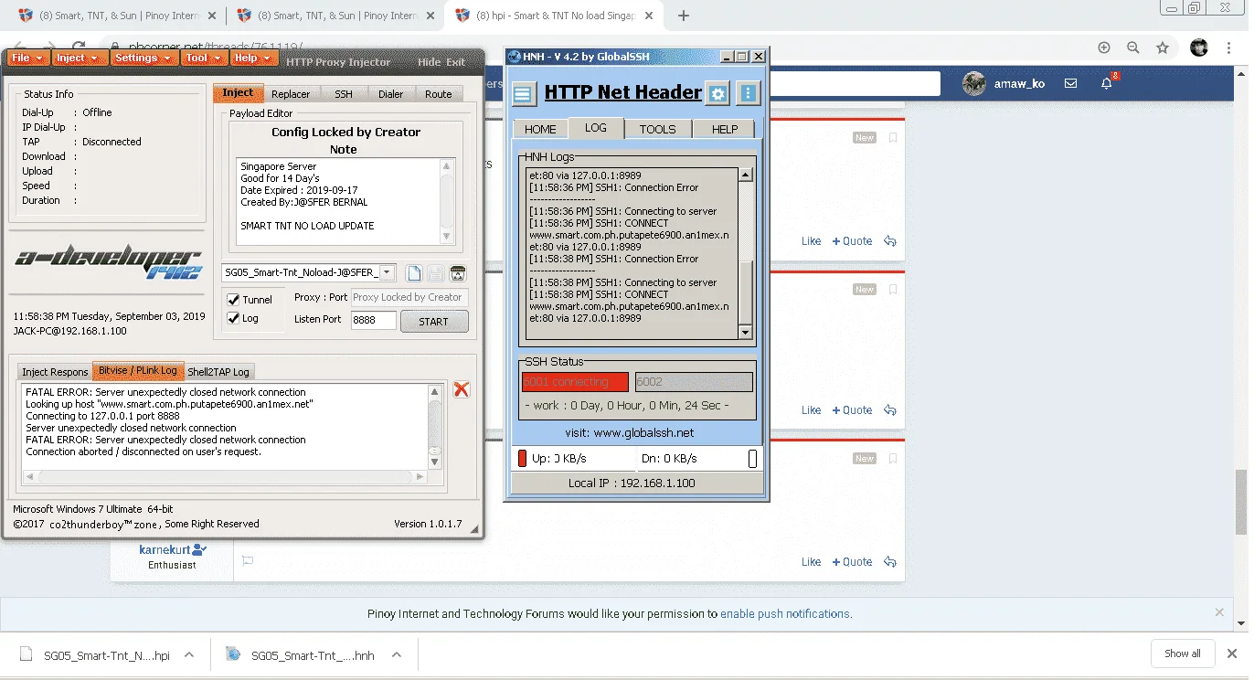
Task: Bookmark the second forum post
Action: pos(893,290)
